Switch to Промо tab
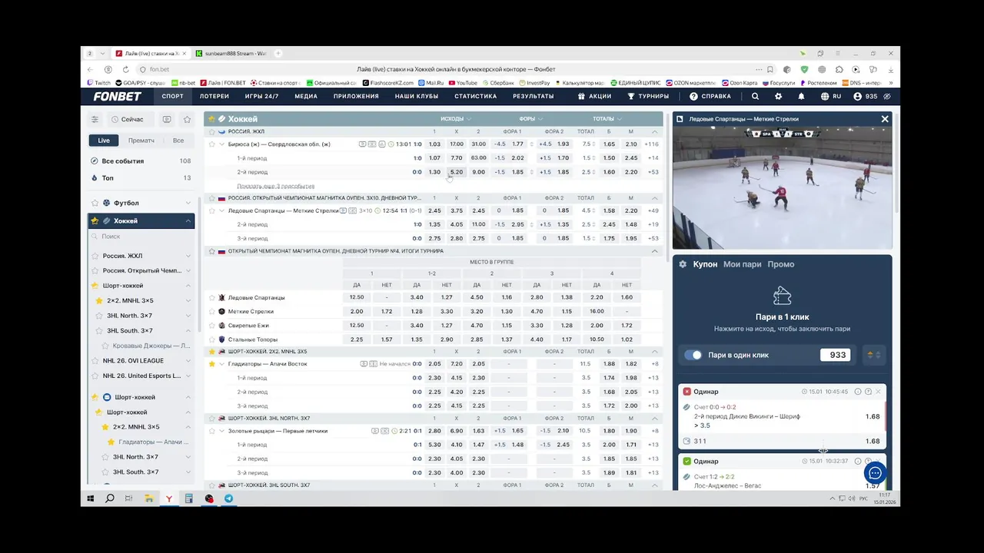Screen dimensions: 984x553 (x=780, y=264)
